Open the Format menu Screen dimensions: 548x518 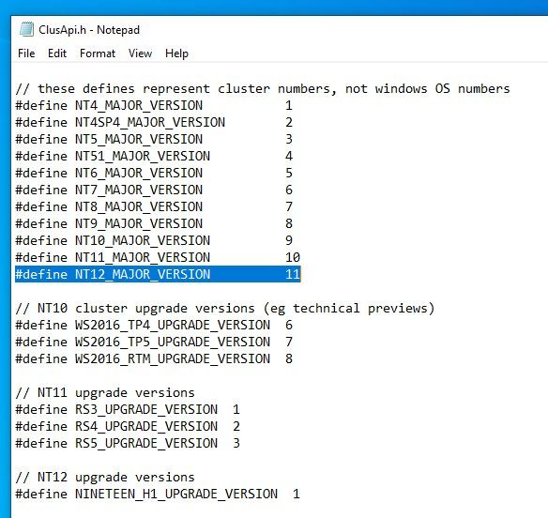[98, 53]
